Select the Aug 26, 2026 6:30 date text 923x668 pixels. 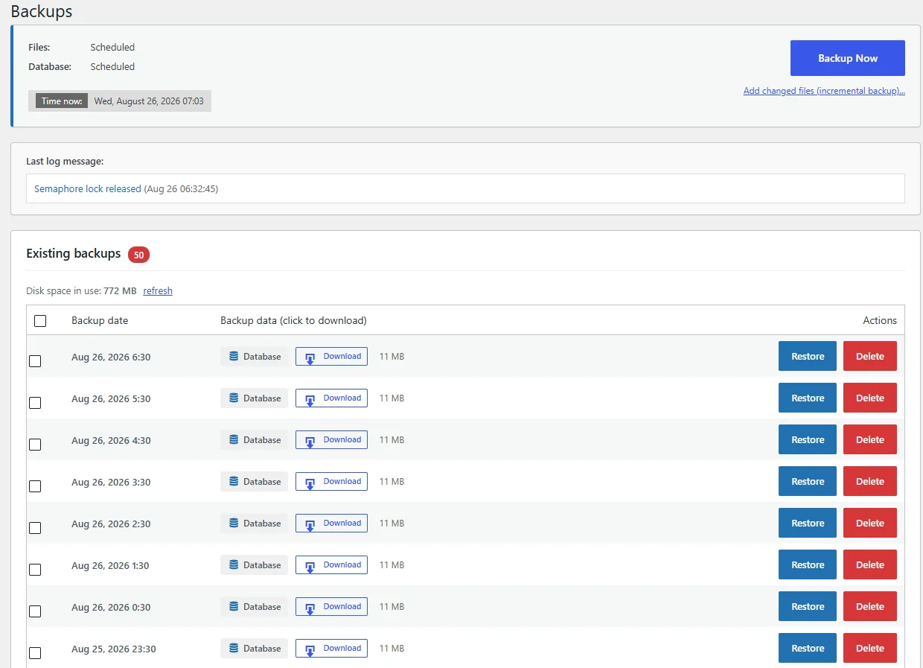(x=111, y=357)
